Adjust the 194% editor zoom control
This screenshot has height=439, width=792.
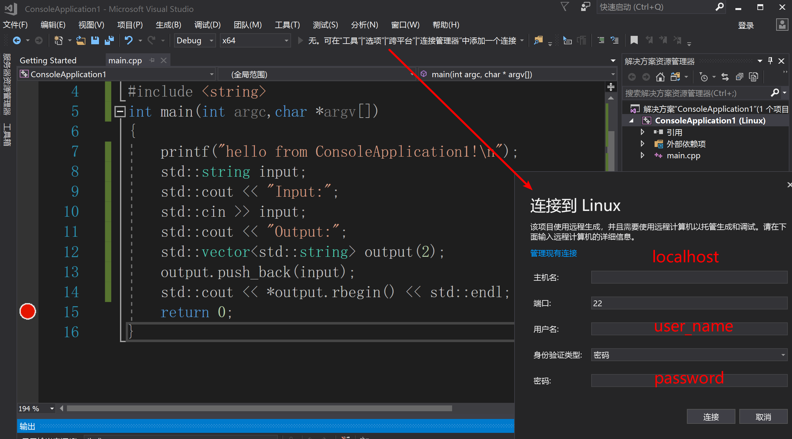[x=36, y=408]
